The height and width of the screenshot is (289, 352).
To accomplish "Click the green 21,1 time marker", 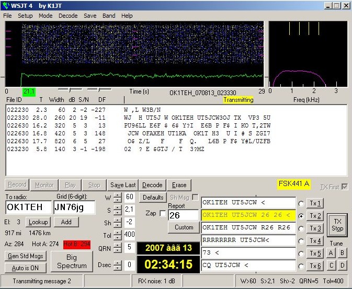I will point(29,92).
